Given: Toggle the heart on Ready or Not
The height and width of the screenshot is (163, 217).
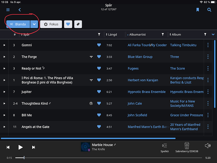Looking at the screenshot, I should pyautogui.click(x=99, y=68).
